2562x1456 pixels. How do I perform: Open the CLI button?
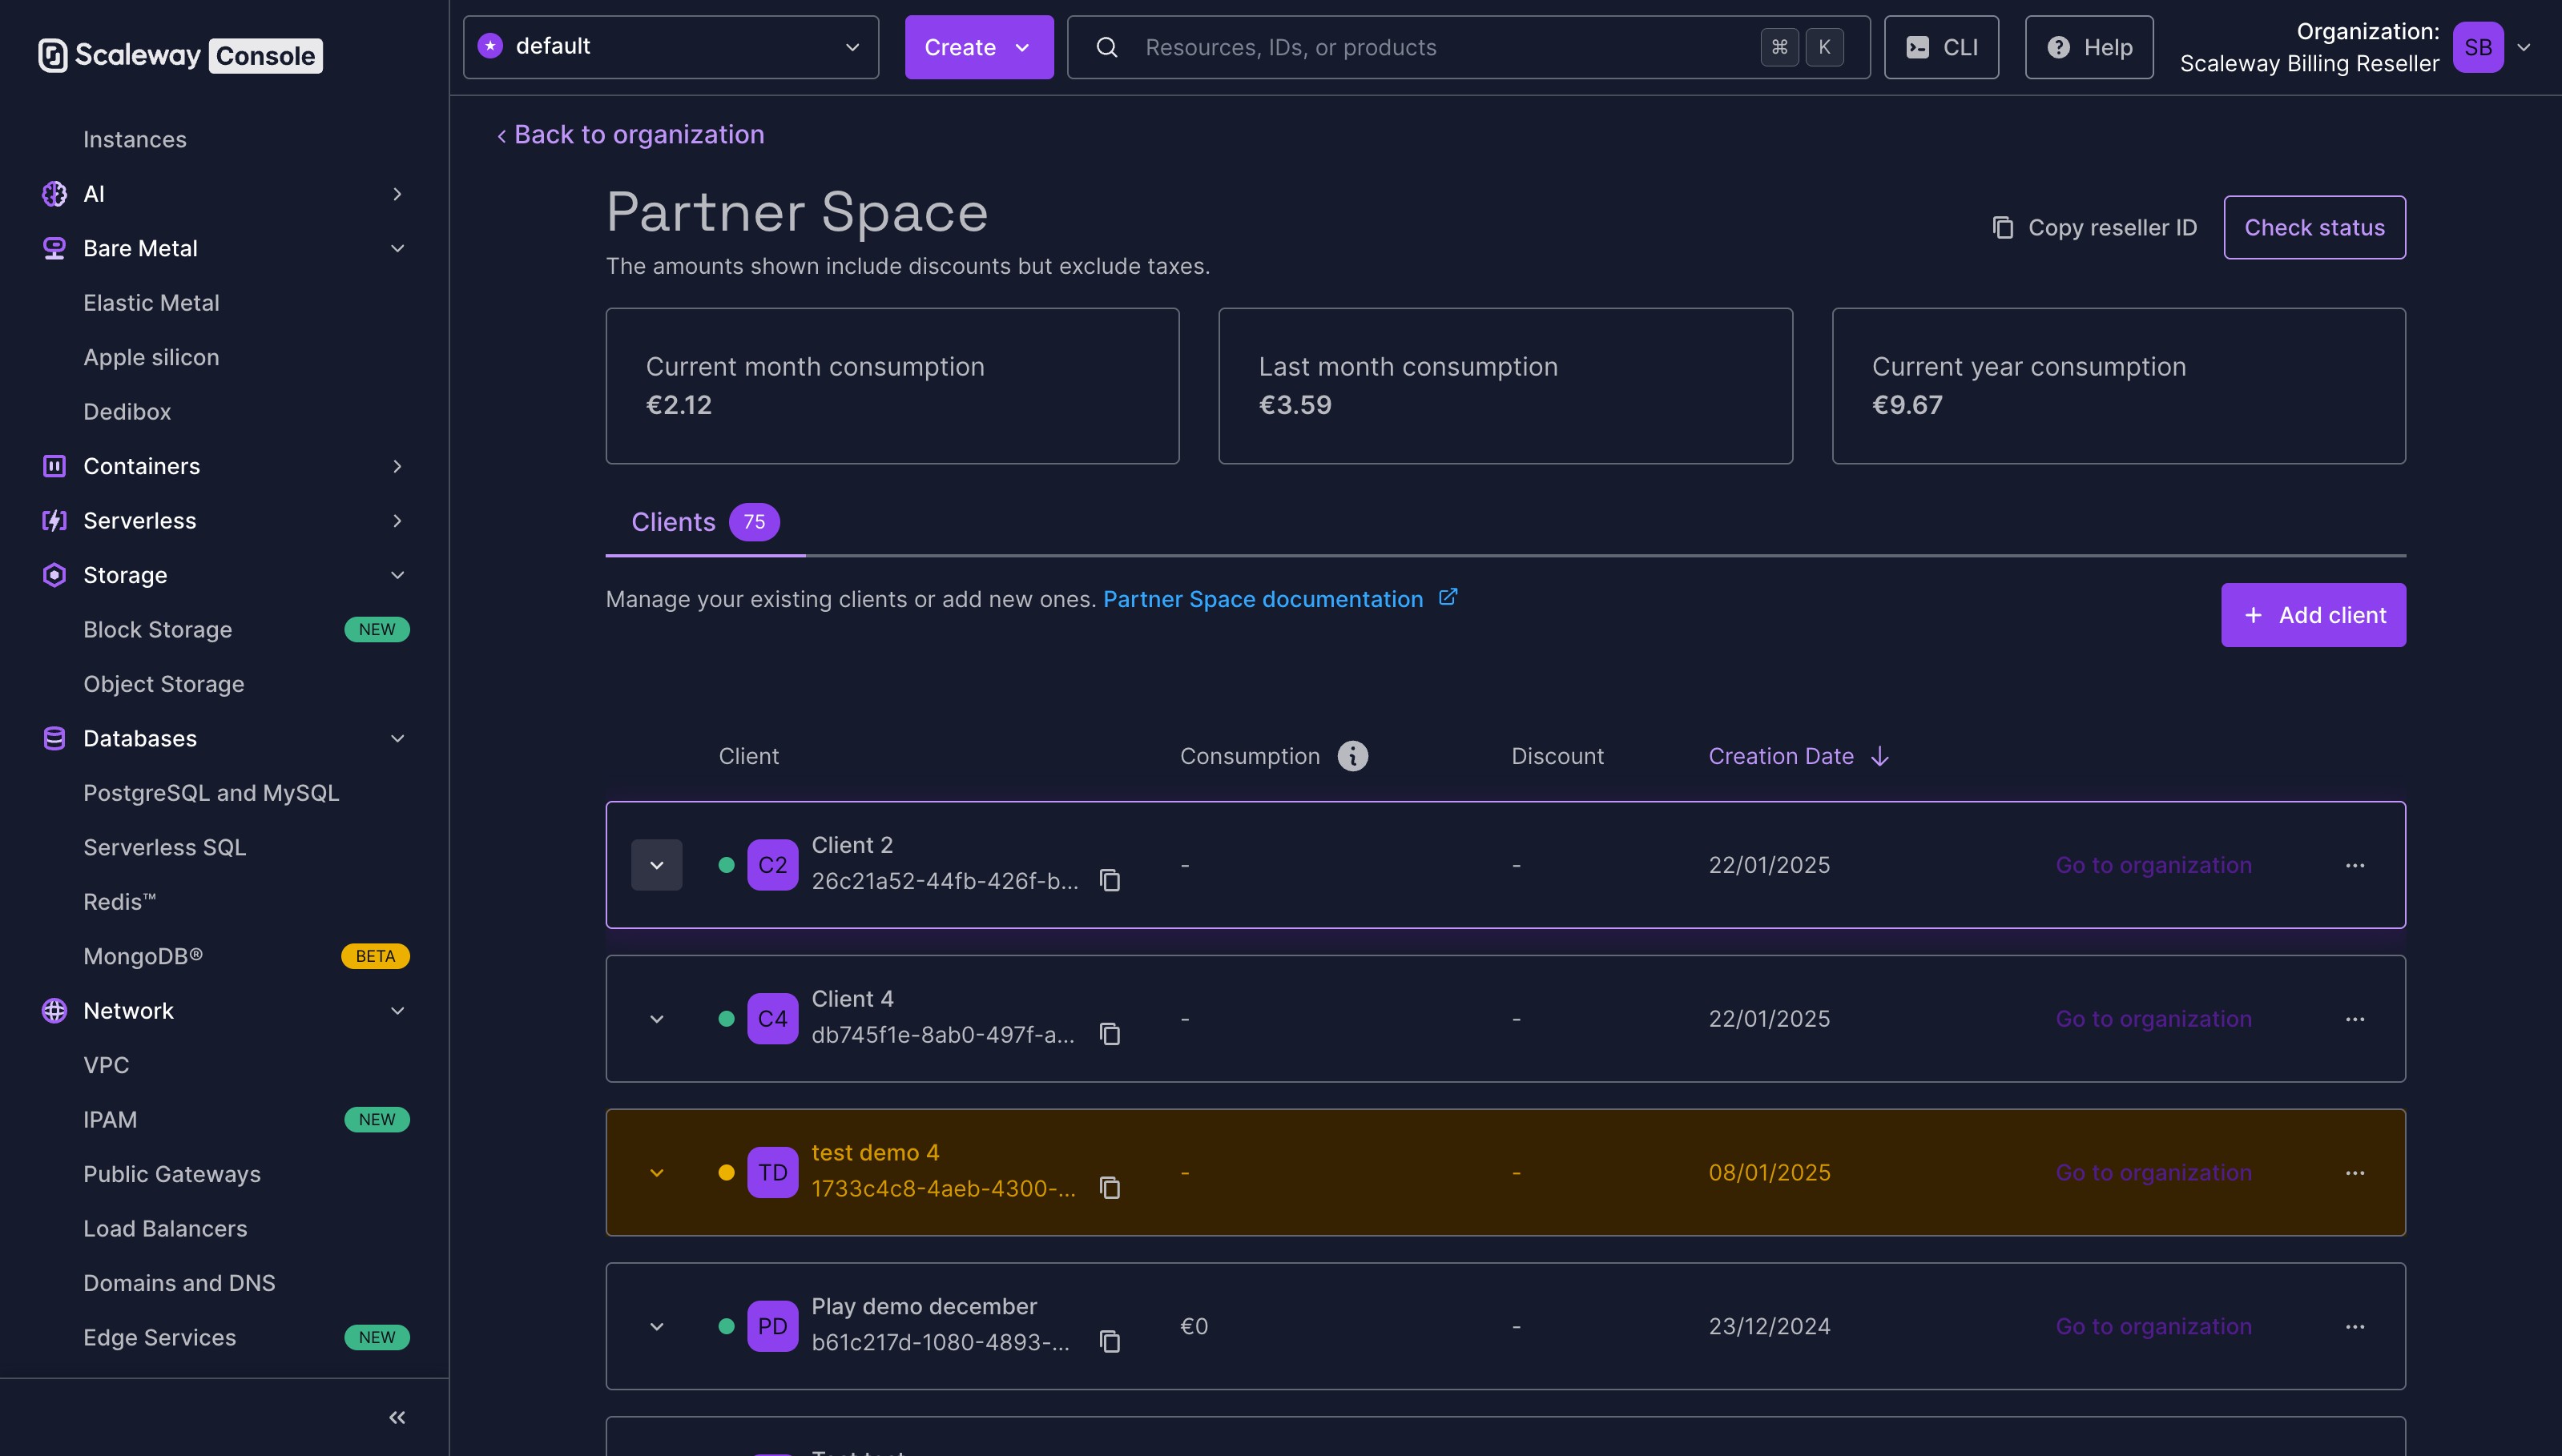coord(1941,47)
